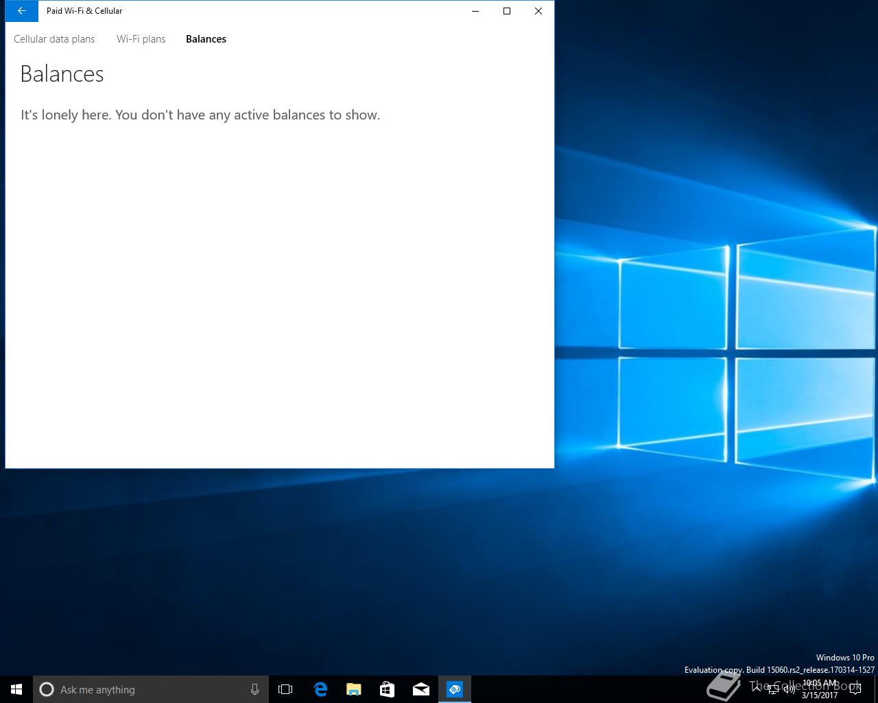Click the volume speaker tray icon
The height and width of the screenshot is (703, 878).
point(789,690)
